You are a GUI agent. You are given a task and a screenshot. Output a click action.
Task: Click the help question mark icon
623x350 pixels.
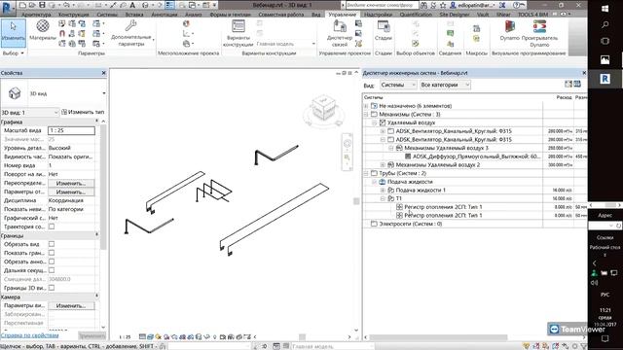click(x=517, y=5)
